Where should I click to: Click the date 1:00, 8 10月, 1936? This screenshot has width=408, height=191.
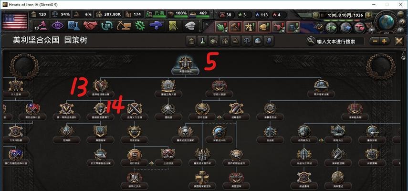(345, 15)
